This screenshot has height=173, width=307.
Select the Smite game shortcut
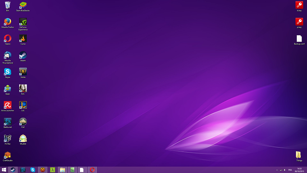pyautogui.click(x=23, y=71)
